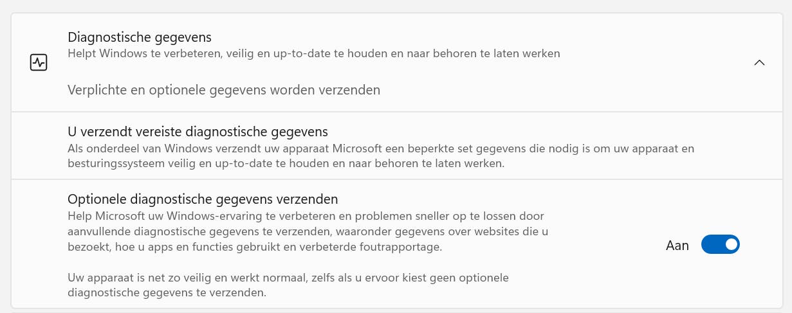Click the "Helpt Windows te verbeteren" subtitle

(x=313, y=53)
